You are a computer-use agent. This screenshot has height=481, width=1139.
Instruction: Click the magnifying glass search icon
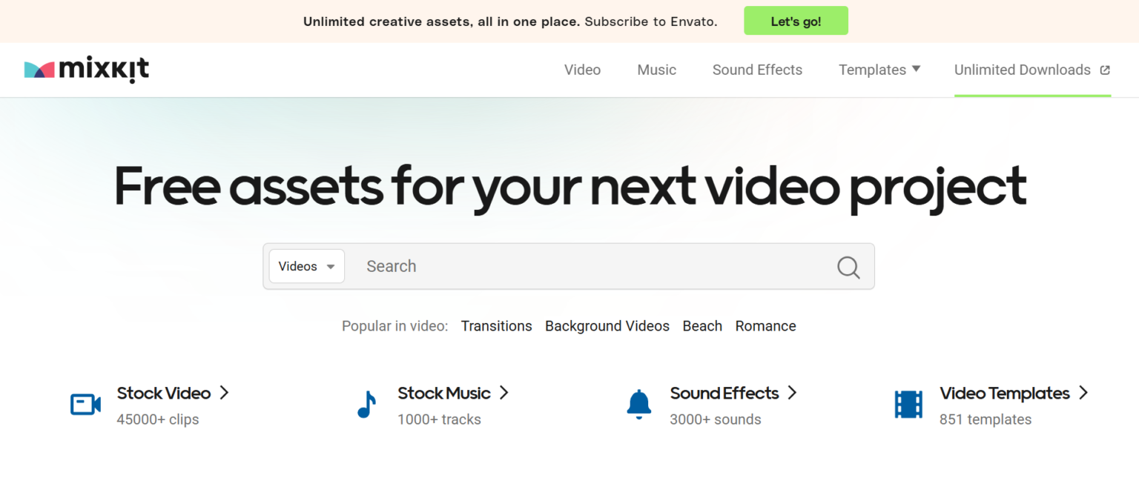(848, 267)
